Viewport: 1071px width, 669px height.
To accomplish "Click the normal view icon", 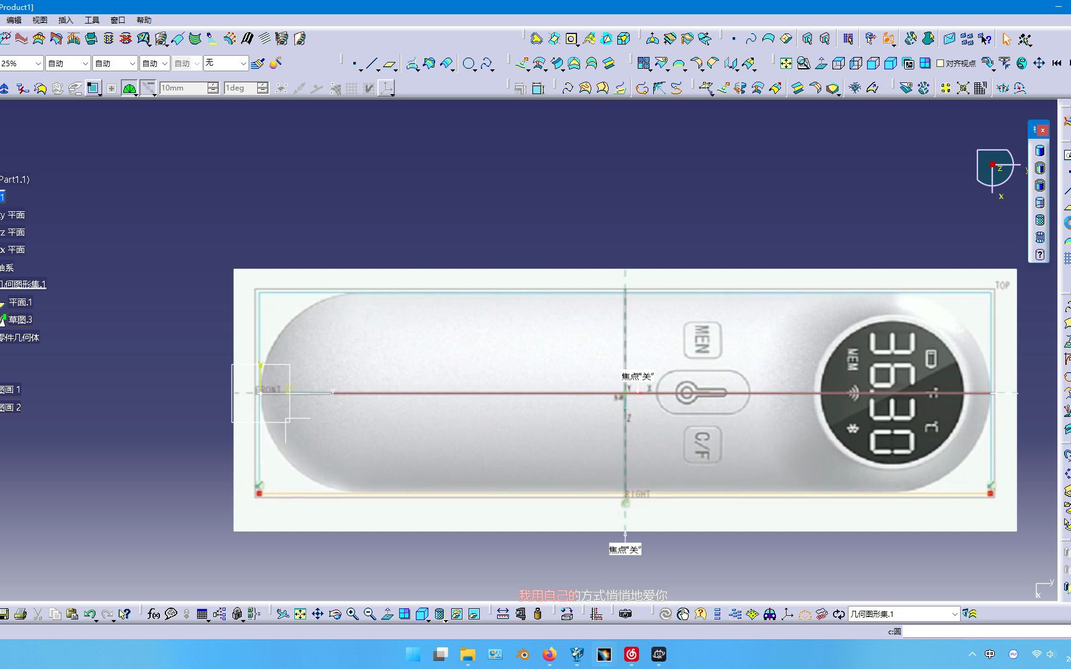I will [821, 63].
